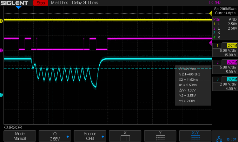Click the 15:37 clock display

(x=231, y=139)
